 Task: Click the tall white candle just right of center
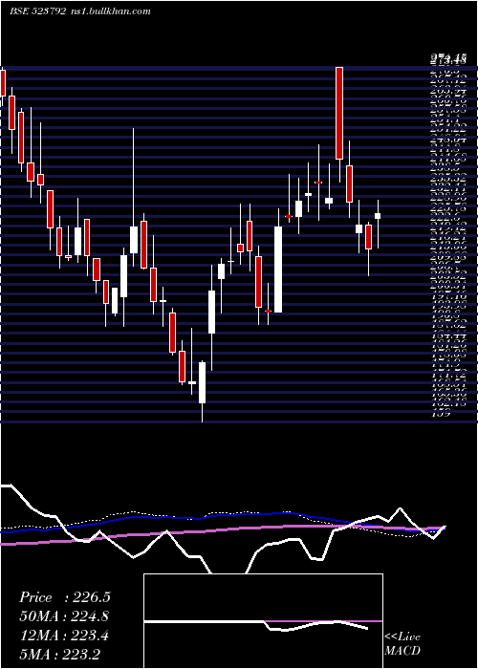coord(278,270)
